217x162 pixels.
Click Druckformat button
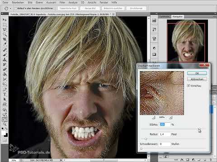(x=136, y=9)
